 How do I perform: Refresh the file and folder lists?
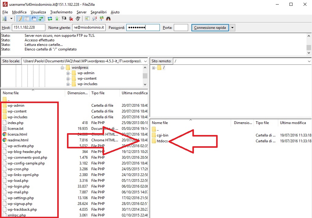pos(50,19)
